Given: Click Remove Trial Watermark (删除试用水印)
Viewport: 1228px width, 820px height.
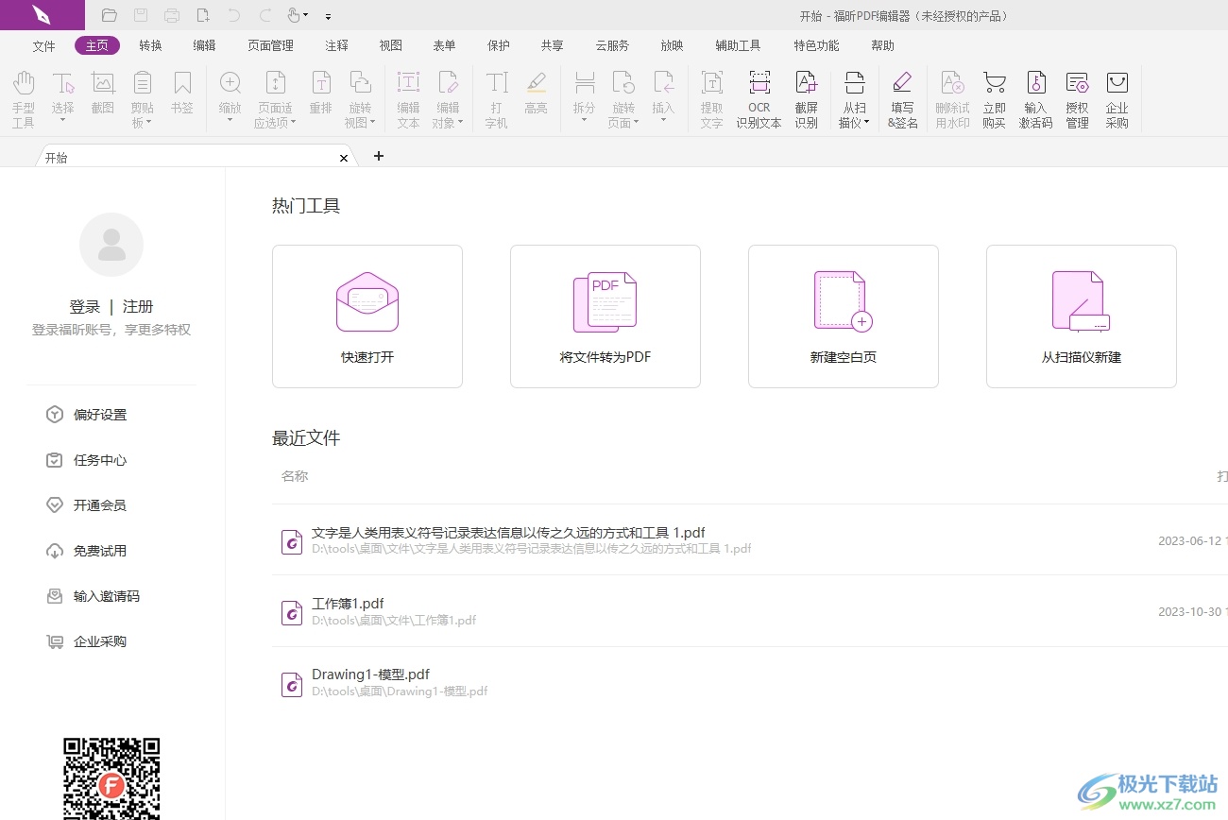Looking at the screenshot, I should (952, 98).
